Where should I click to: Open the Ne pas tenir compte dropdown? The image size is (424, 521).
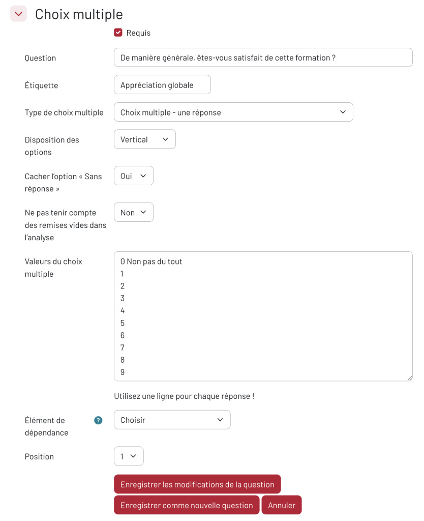[x=134, y=212]
